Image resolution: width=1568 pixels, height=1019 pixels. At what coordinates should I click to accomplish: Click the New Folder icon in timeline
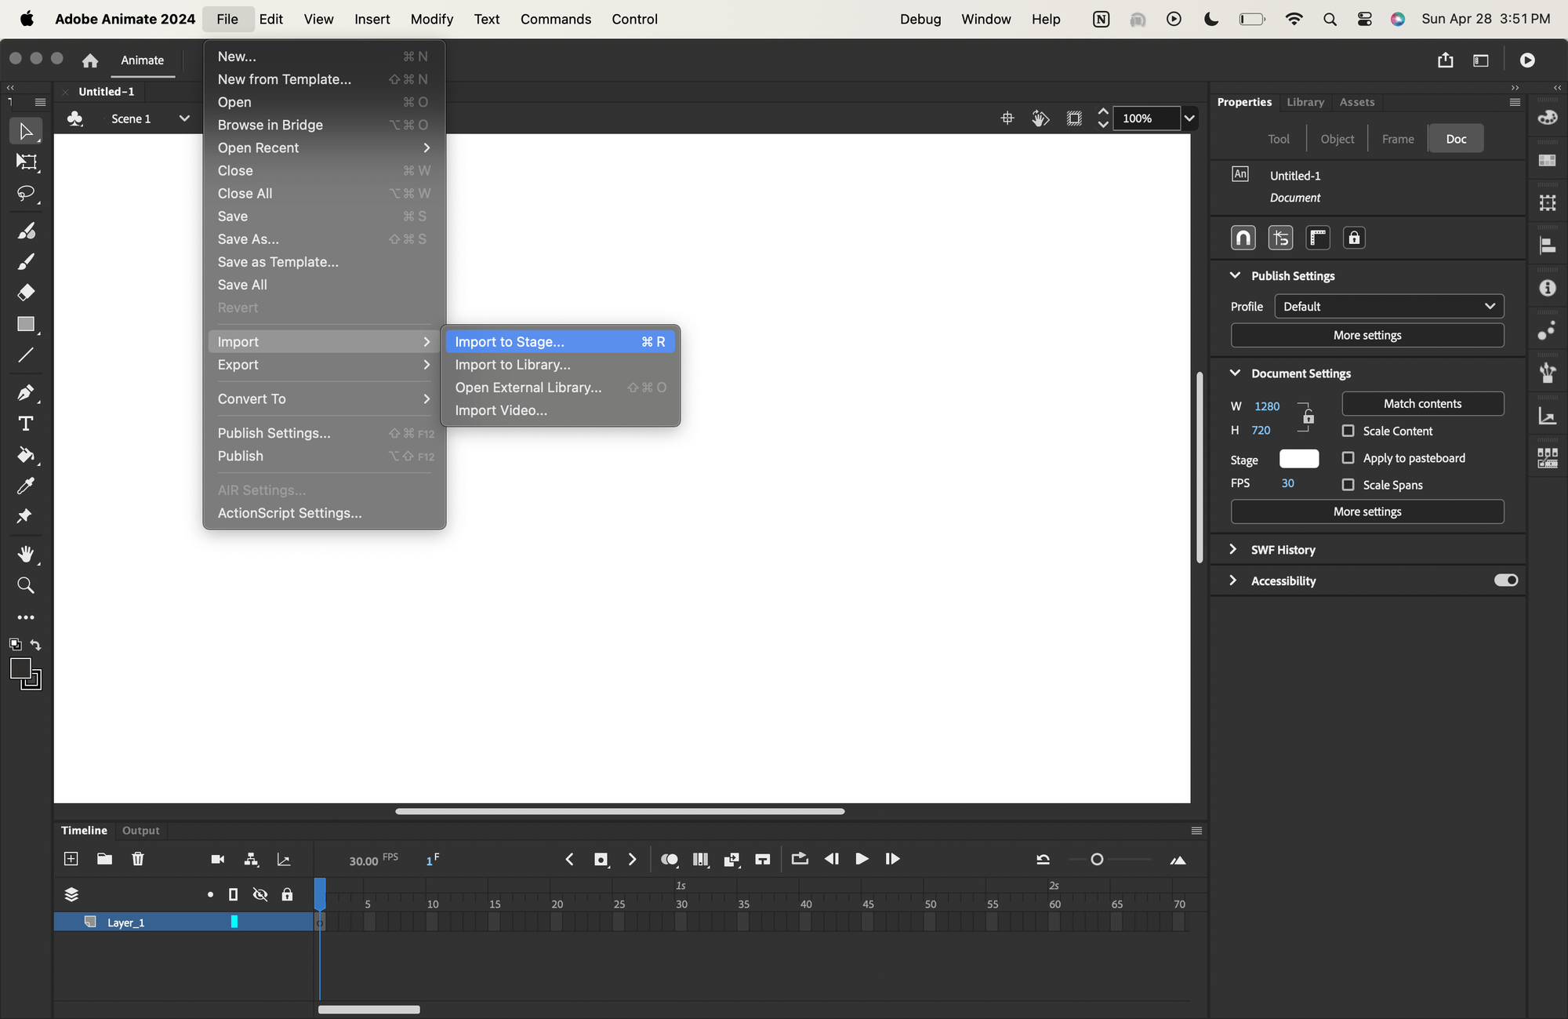[x=104, y=859]
